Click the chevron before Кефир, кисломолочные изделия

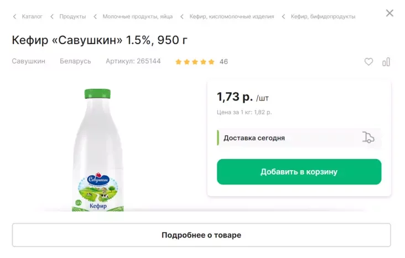point(182,17)
